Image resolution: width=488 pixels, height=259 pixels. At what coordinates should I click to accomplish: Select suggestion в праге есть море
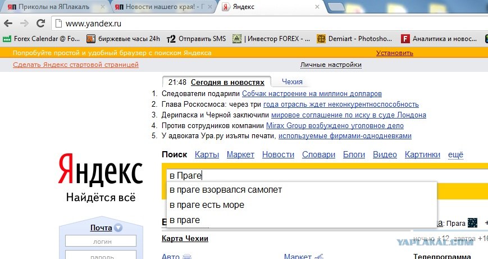coord(302,205)
